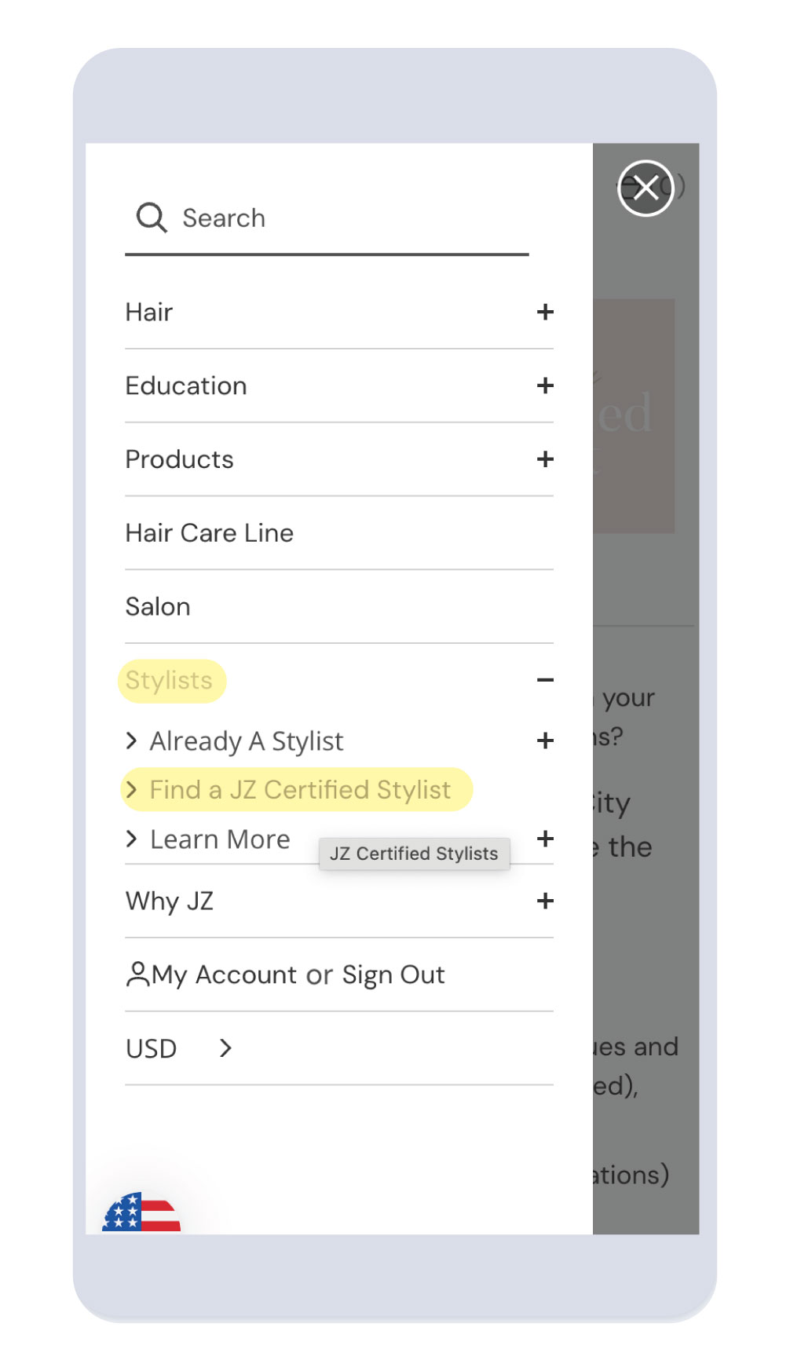Go to the Salon menu item
The width and height of the screenshot is (790, 1371).
click(x=158, y=607)
